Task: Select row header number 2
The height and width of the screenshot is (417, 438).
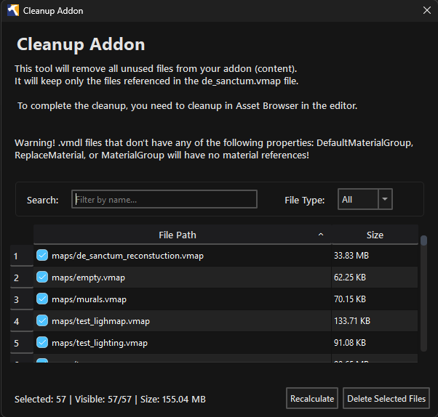Action: click(x=22, y=278)
